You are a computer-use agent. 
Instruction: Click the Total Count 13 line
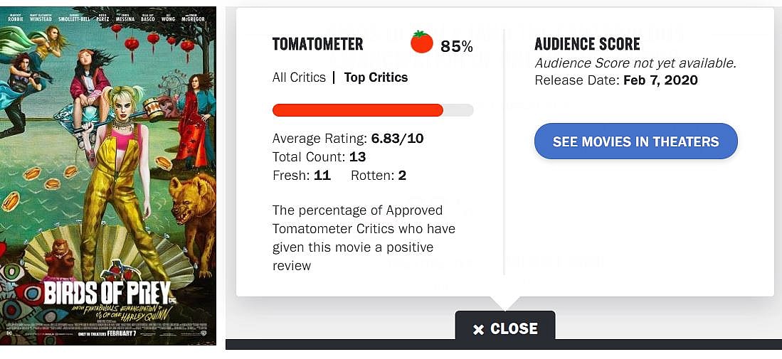tap(319, 156)
